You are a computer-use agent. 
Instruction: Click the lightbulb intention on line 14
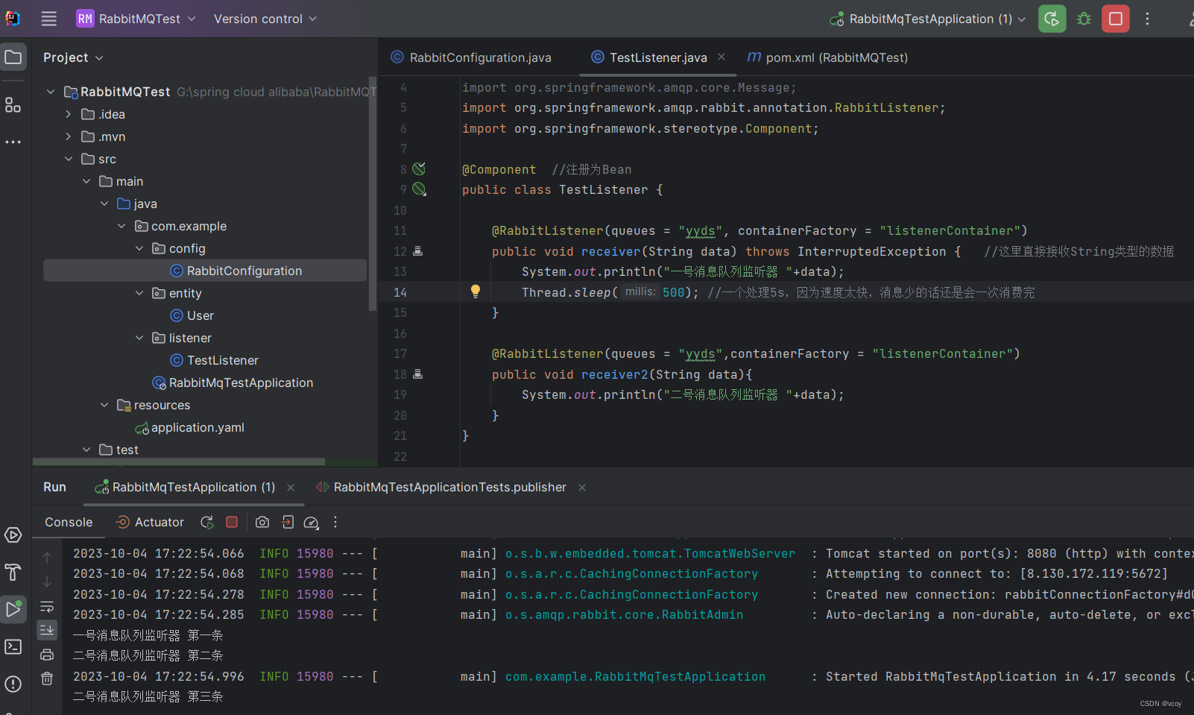[476, 292]
